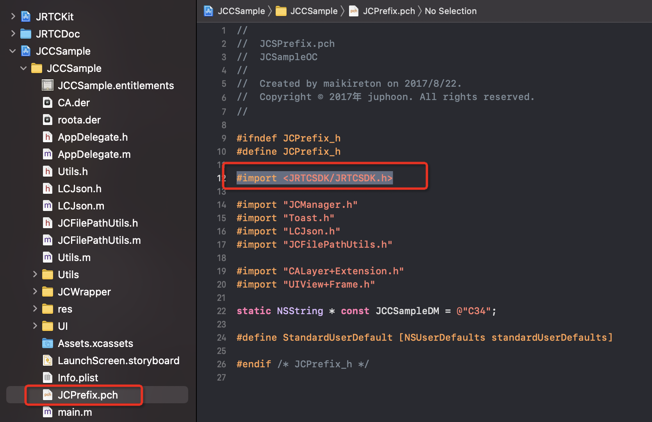Screen dimensions: 652x422
Task: Select the JCPrefix.pch file row
Action: [x=97, y=395]
